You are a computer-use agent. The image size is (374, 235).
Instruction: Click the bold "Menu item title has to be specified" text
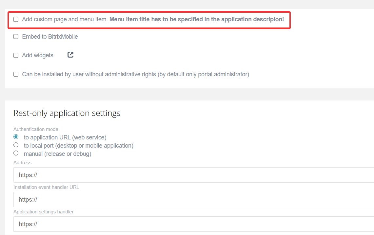point(197,19)
